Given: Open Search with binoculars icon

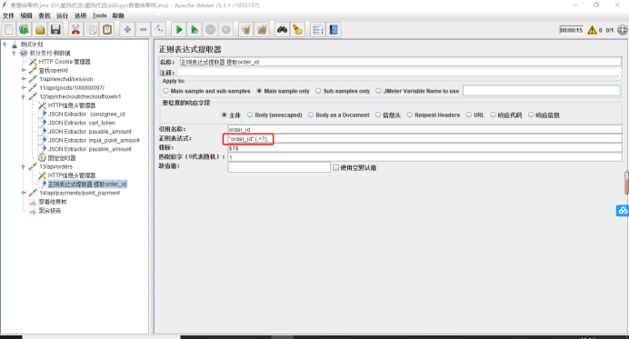Looking at the screenshot, I should point(283,30).
